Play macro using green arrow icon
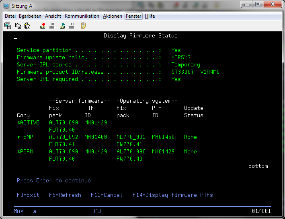This screenshot has width=285, height=219. (x=62, y=26)
